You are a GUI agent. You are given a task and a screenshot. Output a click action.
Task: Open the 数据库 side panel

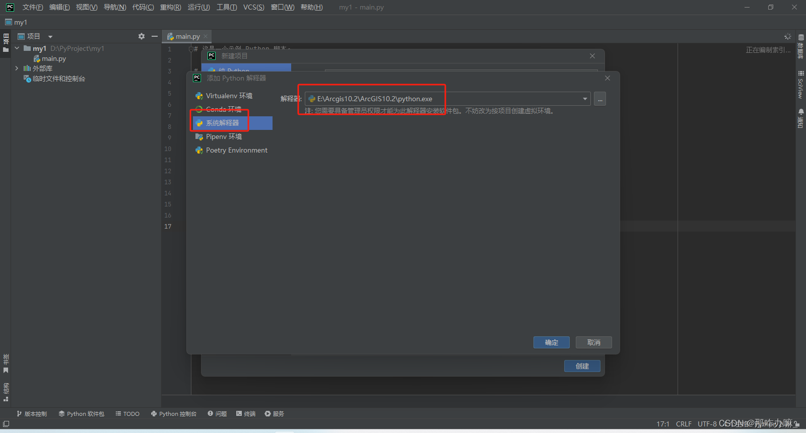pyautogui.click(x=801, y=46)
